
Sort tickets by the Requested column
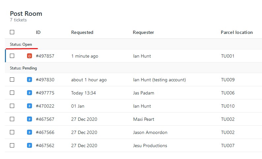pyautogui.click(x=82, y=32)
